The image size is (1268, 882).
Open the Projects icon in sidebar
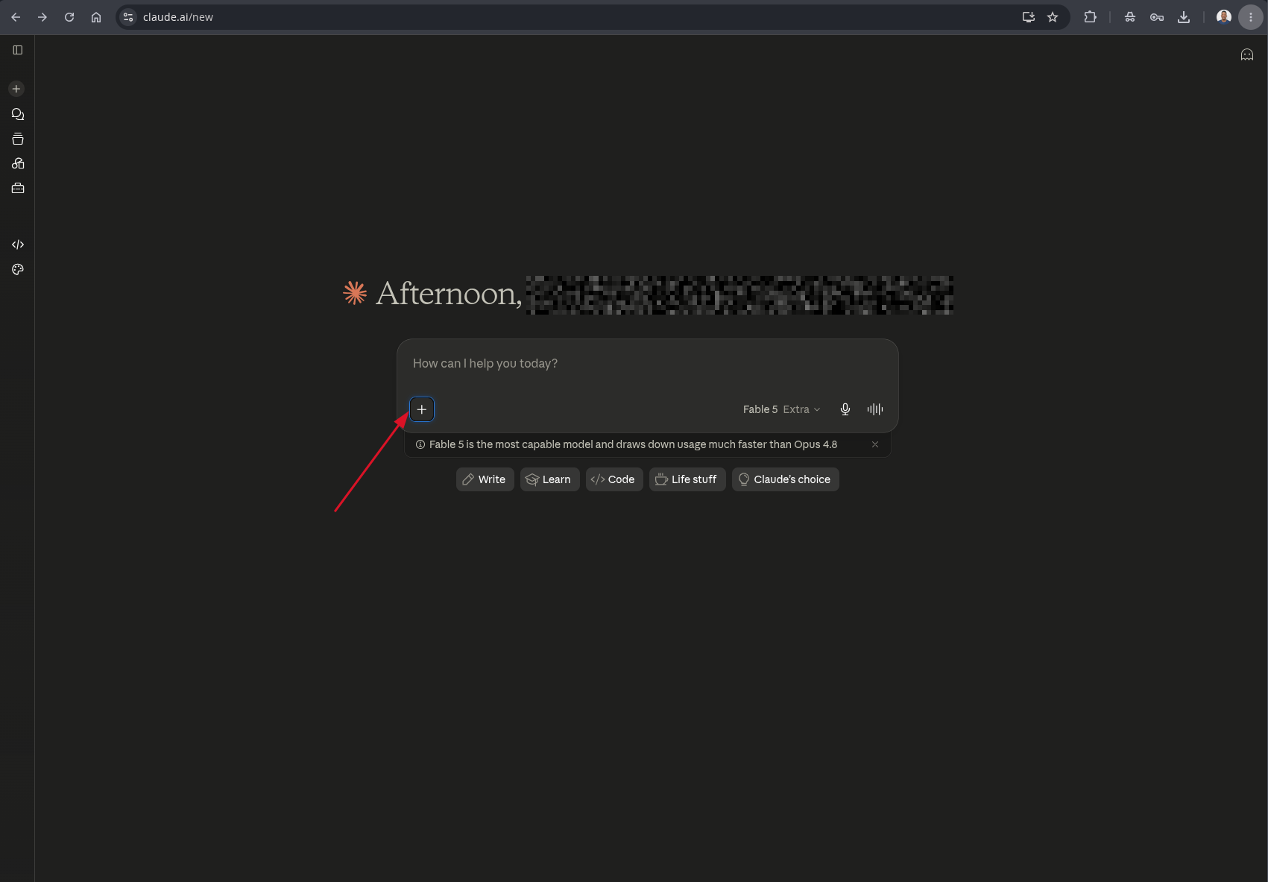point(18,139)
